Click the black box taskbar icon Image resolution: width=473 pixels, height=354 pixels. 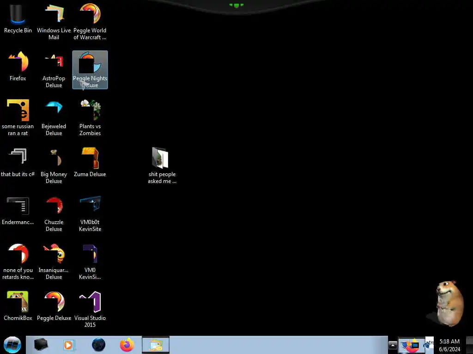point(41,345)
